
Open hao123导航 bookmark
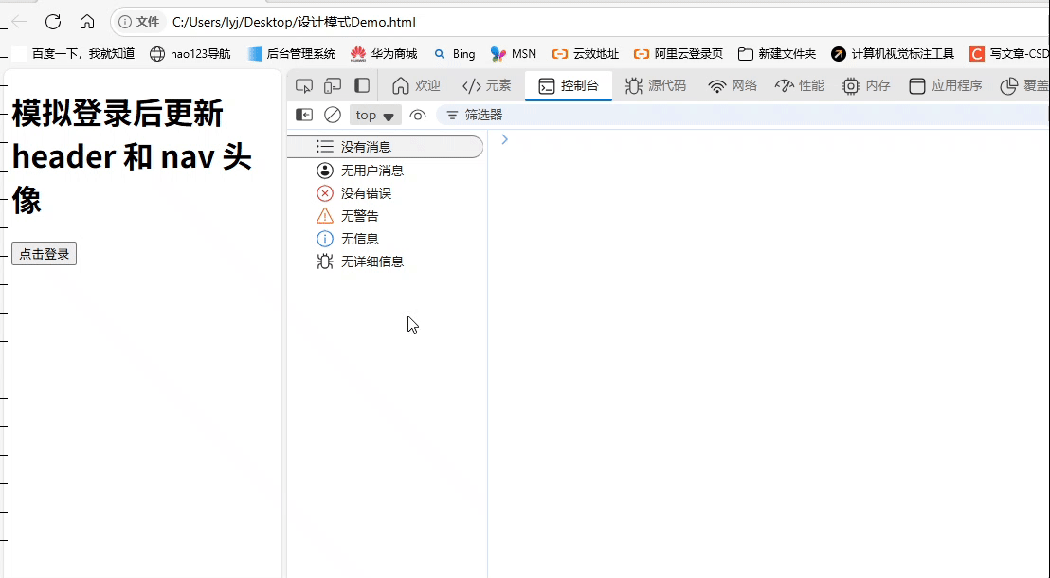point(190,54)
